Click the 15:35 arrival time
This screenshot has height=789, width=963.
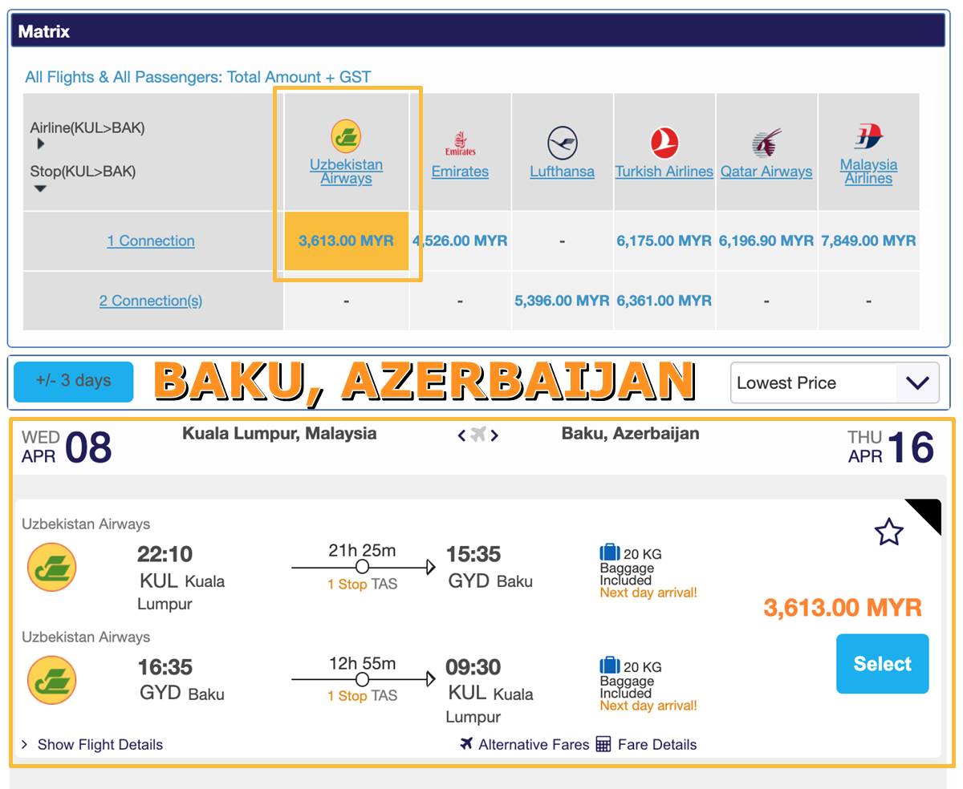pyautogui.click(x=473, y=554)
